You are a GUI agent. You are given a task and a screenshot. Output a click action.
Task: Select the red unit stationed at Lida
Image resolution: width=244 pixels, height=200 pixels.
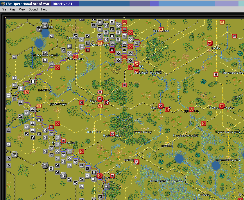click(210, 43)
